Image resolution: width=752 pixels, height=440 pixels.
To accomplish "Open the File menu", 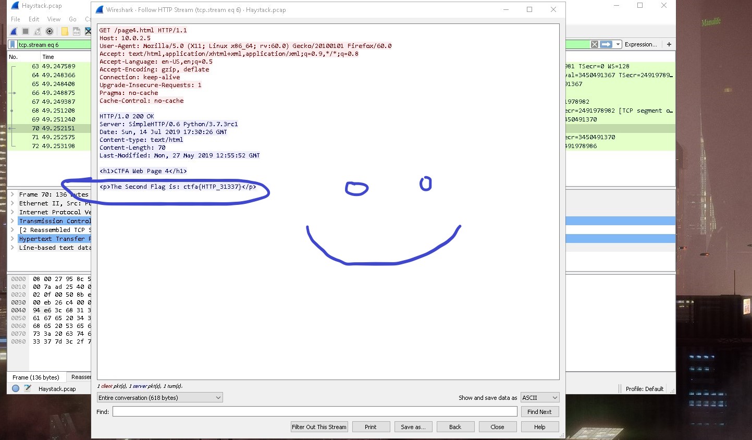I will [16, 19].
